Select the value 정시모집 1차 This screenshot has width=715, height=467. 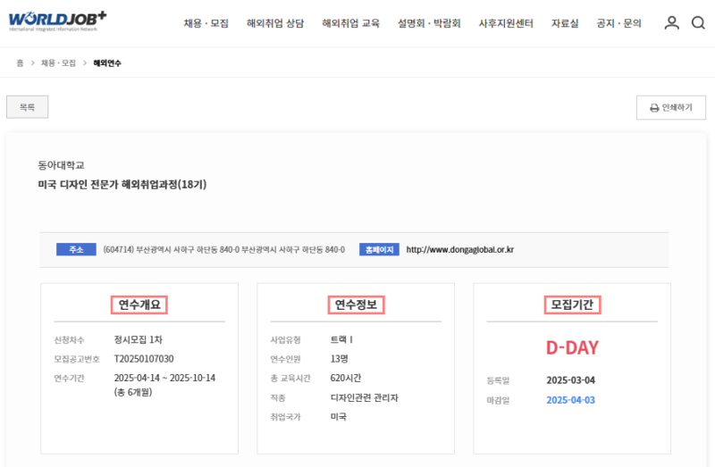click(x=139, y=340)
